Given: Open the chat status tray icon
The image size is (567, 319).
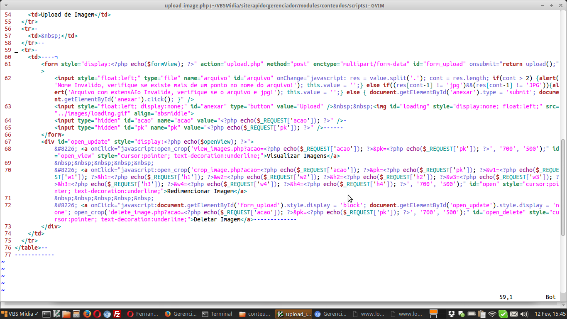Looking at the screenshot, I should click(462, 314).
